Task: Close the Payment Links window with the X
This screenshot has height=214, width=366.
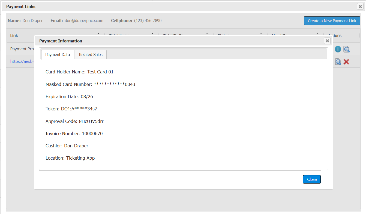Action: pos(360,7)
